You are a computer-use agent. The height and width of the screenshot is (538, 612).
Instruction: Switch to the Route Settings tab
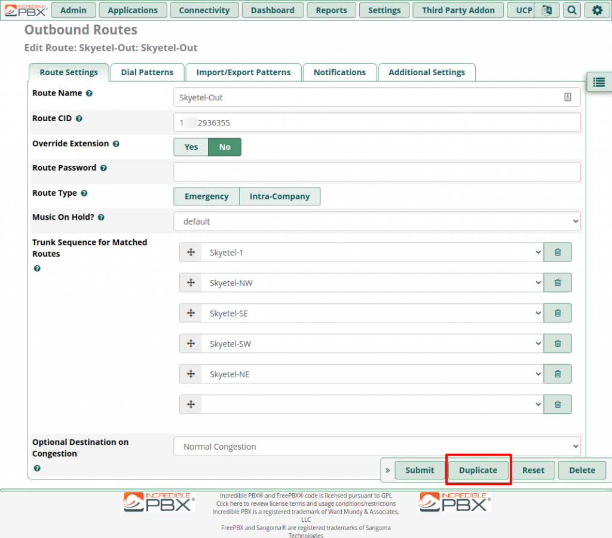(69, 72)
